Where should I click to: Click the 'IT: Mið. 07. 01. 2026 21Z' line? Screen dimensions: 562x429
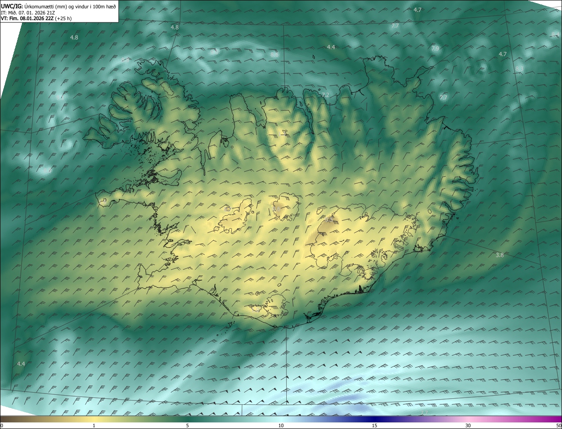pos(28,13)
